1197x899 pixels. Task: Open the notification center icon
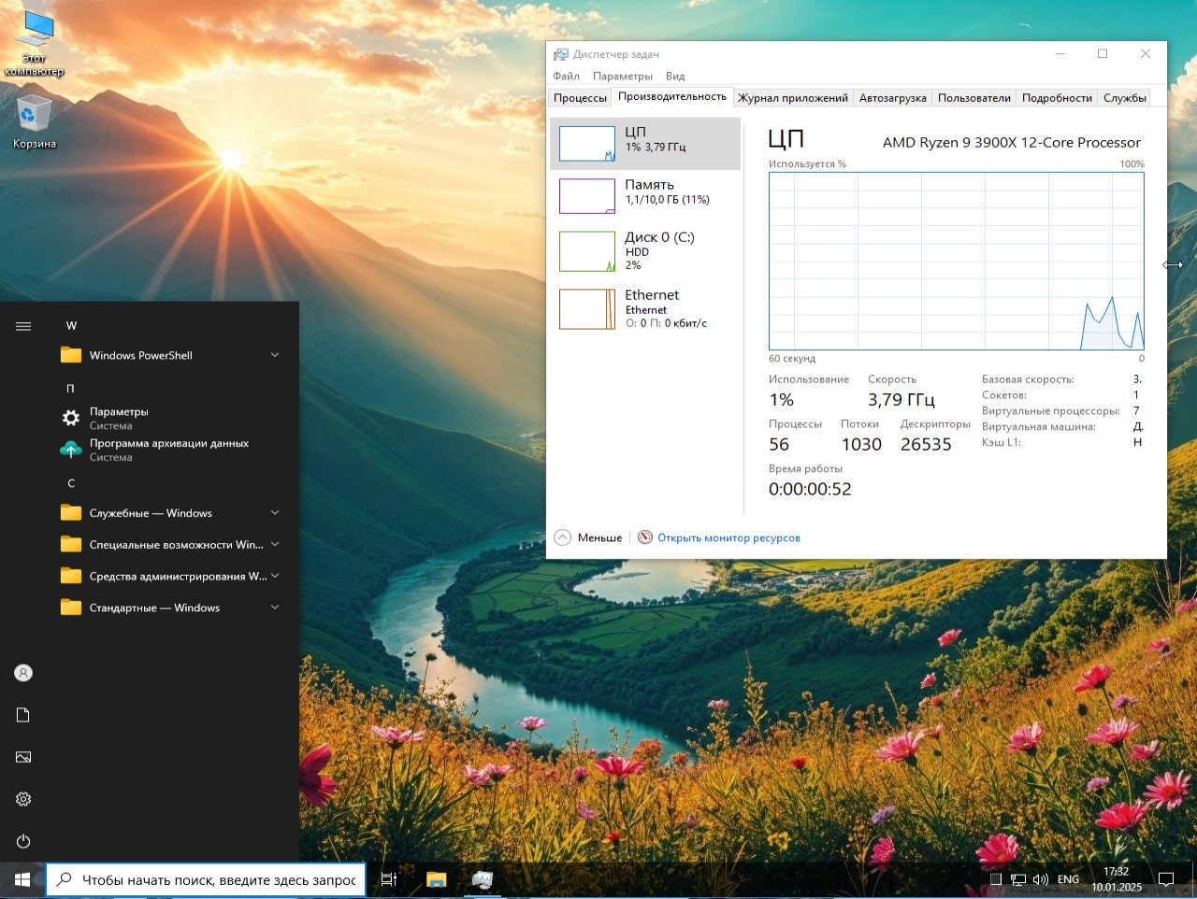coord(1166,879)
